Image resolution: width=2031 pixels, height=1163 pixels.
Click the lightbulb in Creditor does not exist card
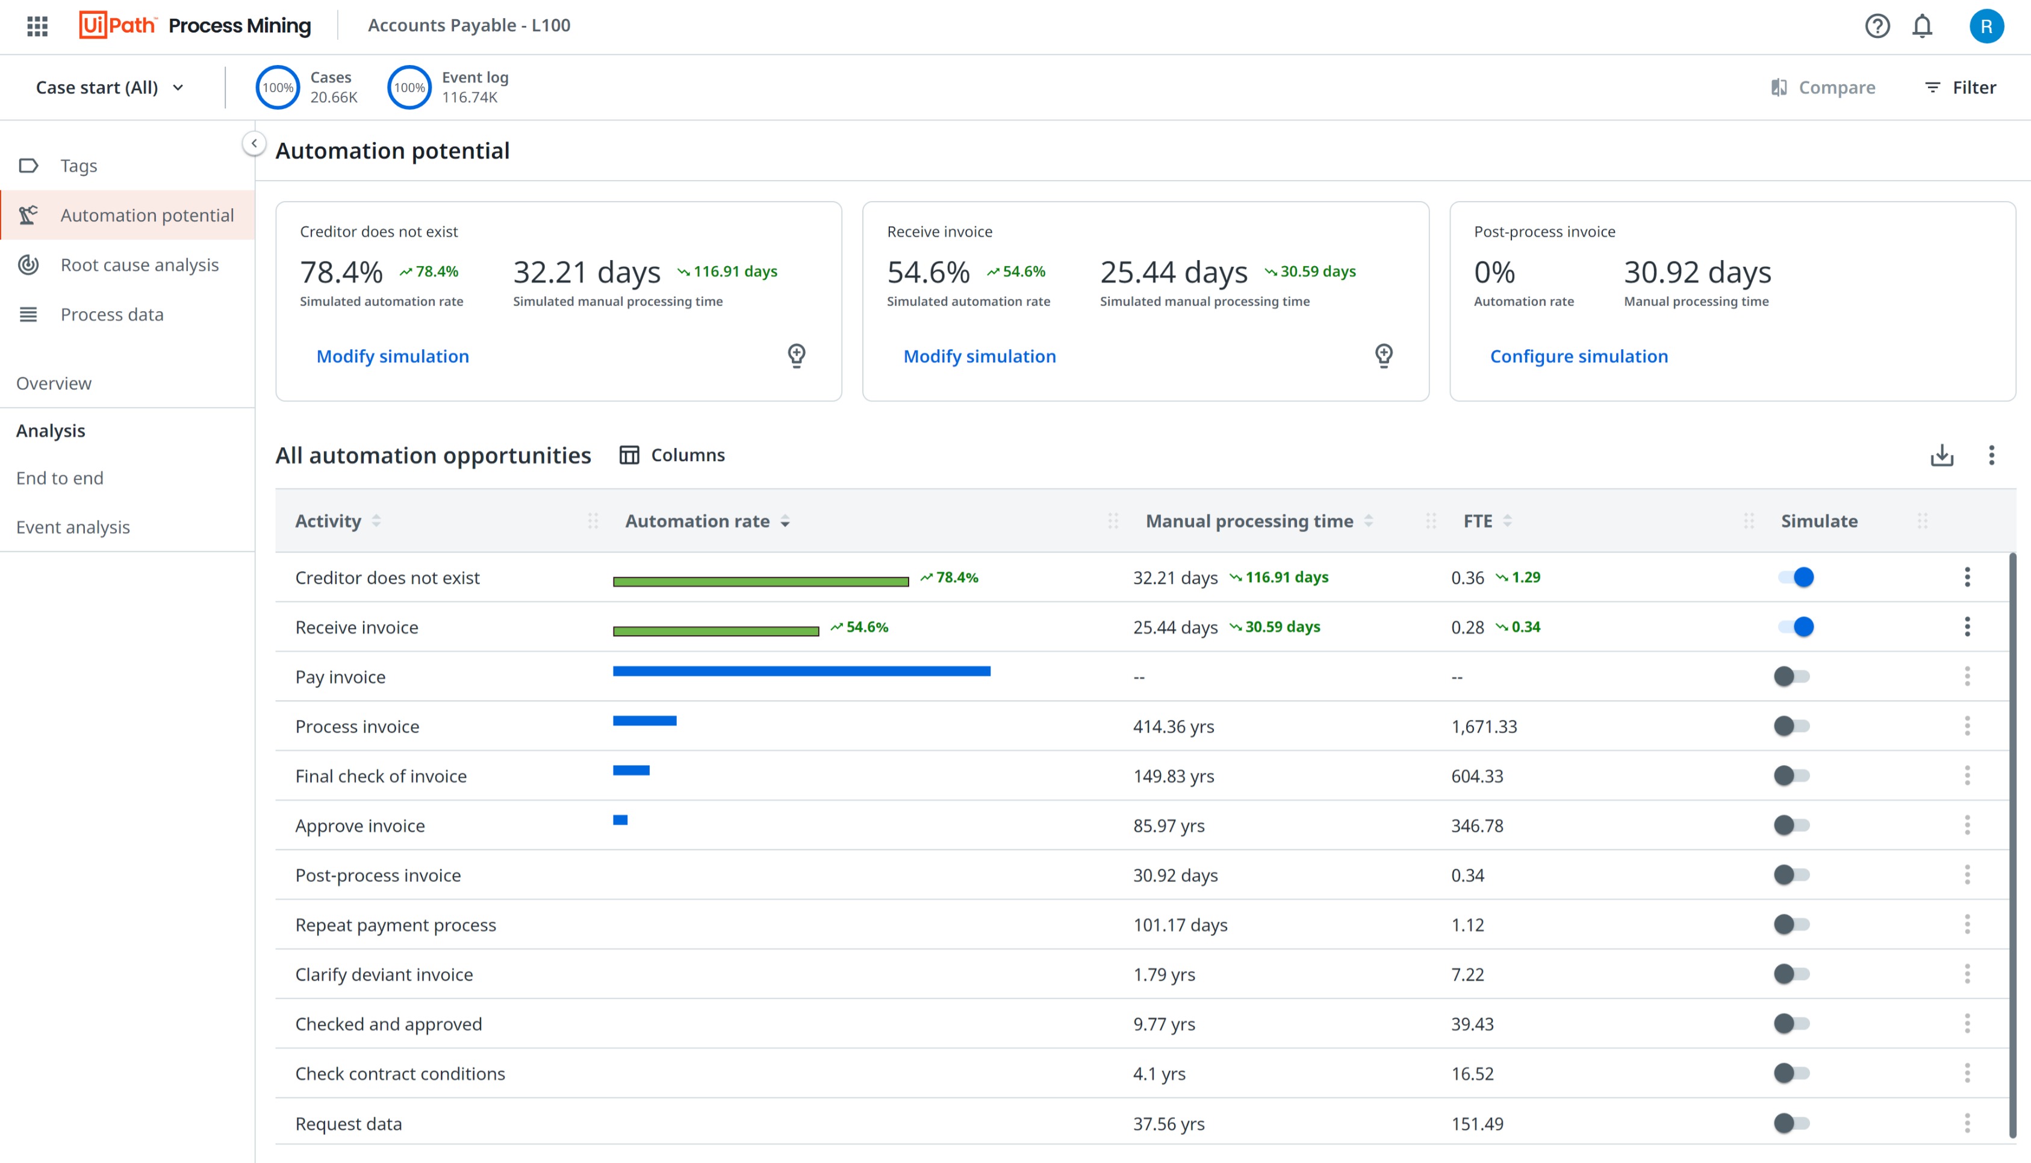(x=797, y=355)
